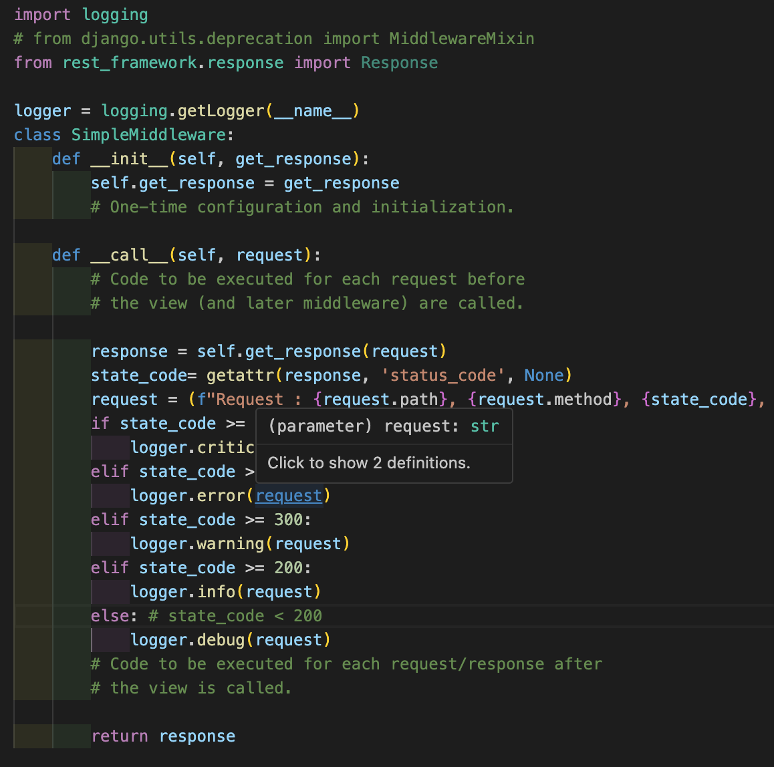Click 'if state_code >=' line
Viewport: 774px width, 767px height.
coord(168,424)
